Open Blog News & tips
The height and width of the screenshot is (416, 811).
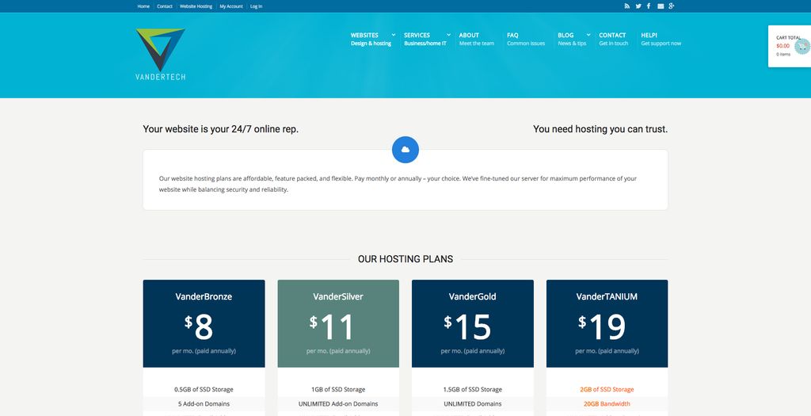point(572,40)
